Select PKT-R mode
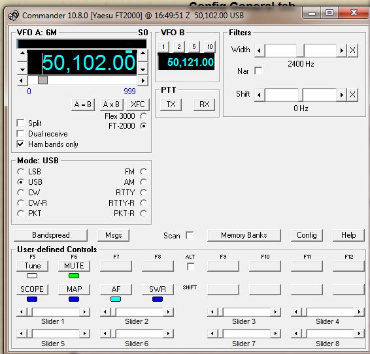 (143, 214)
